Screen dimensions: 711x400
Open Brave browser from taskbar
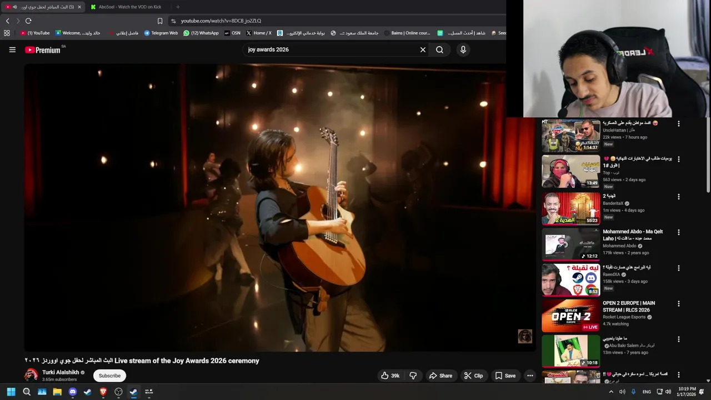coord(103,392)
